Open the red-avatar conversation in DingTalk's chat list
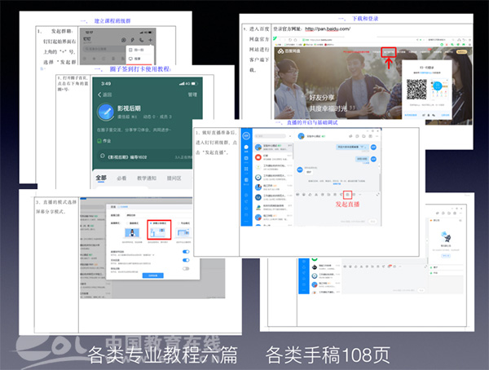This screenshot has height=370, width=489. (273, 157)
